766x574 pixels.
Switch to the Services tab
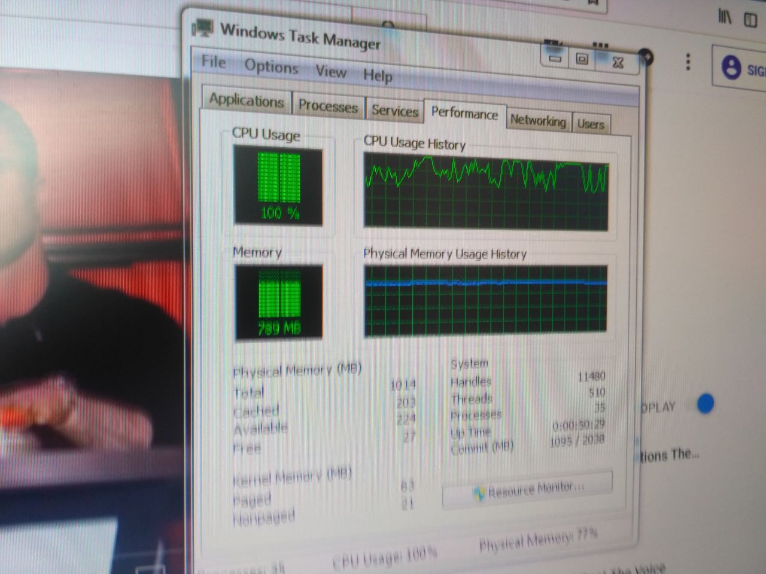coord(394,111)
